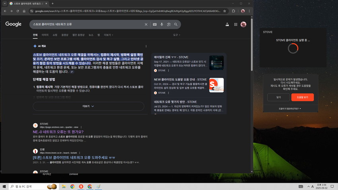Open NE.-0 네트워크 오류는 또 뭔가요 result

pos(58,132)
